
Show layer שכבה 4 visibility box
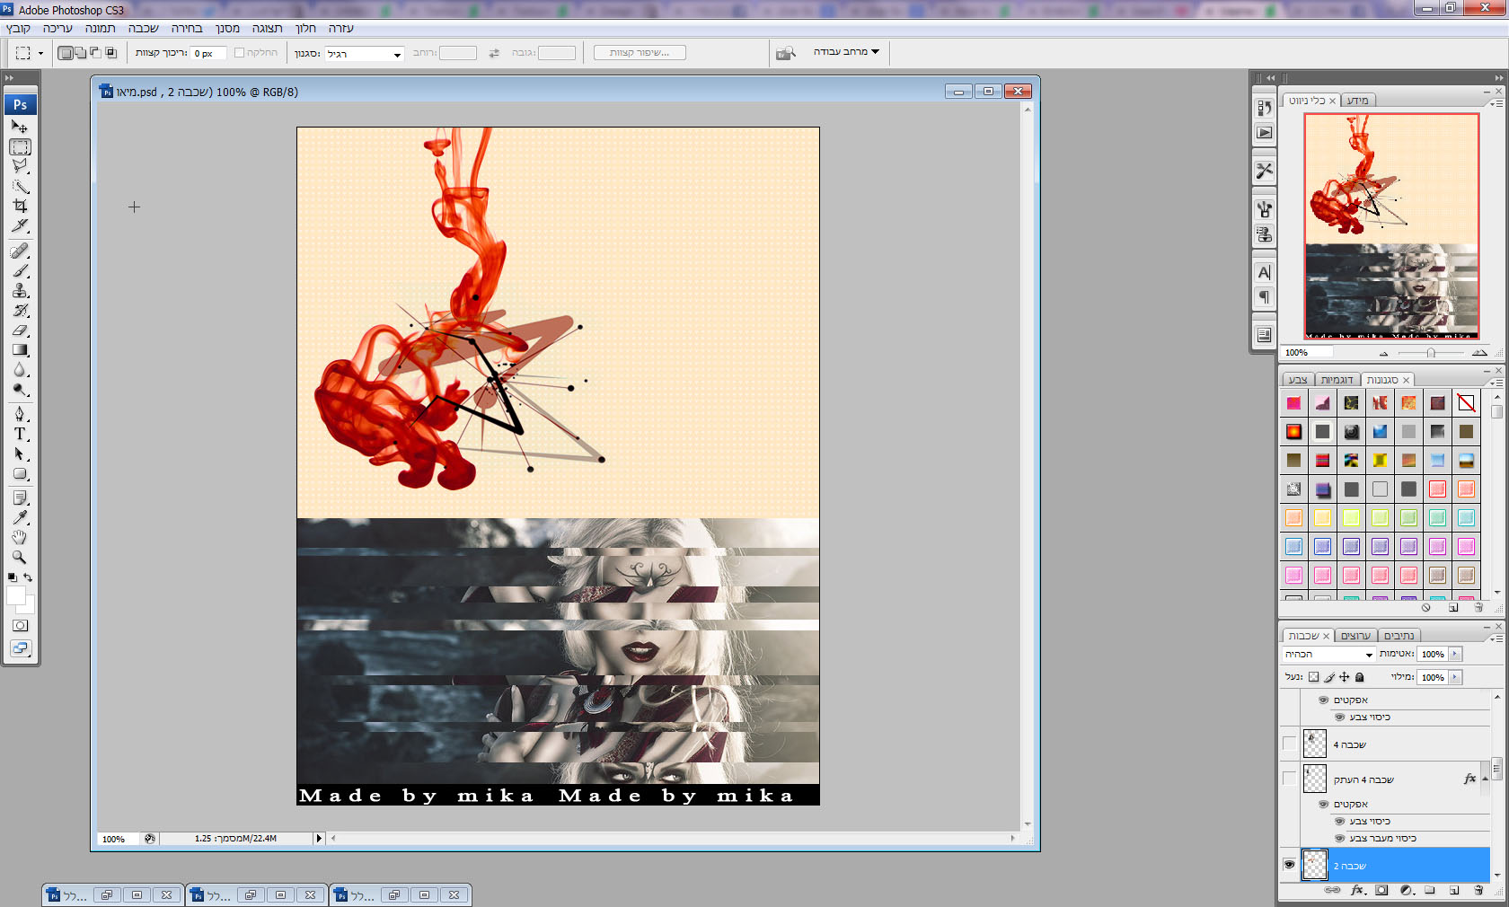coord(1289,744)
